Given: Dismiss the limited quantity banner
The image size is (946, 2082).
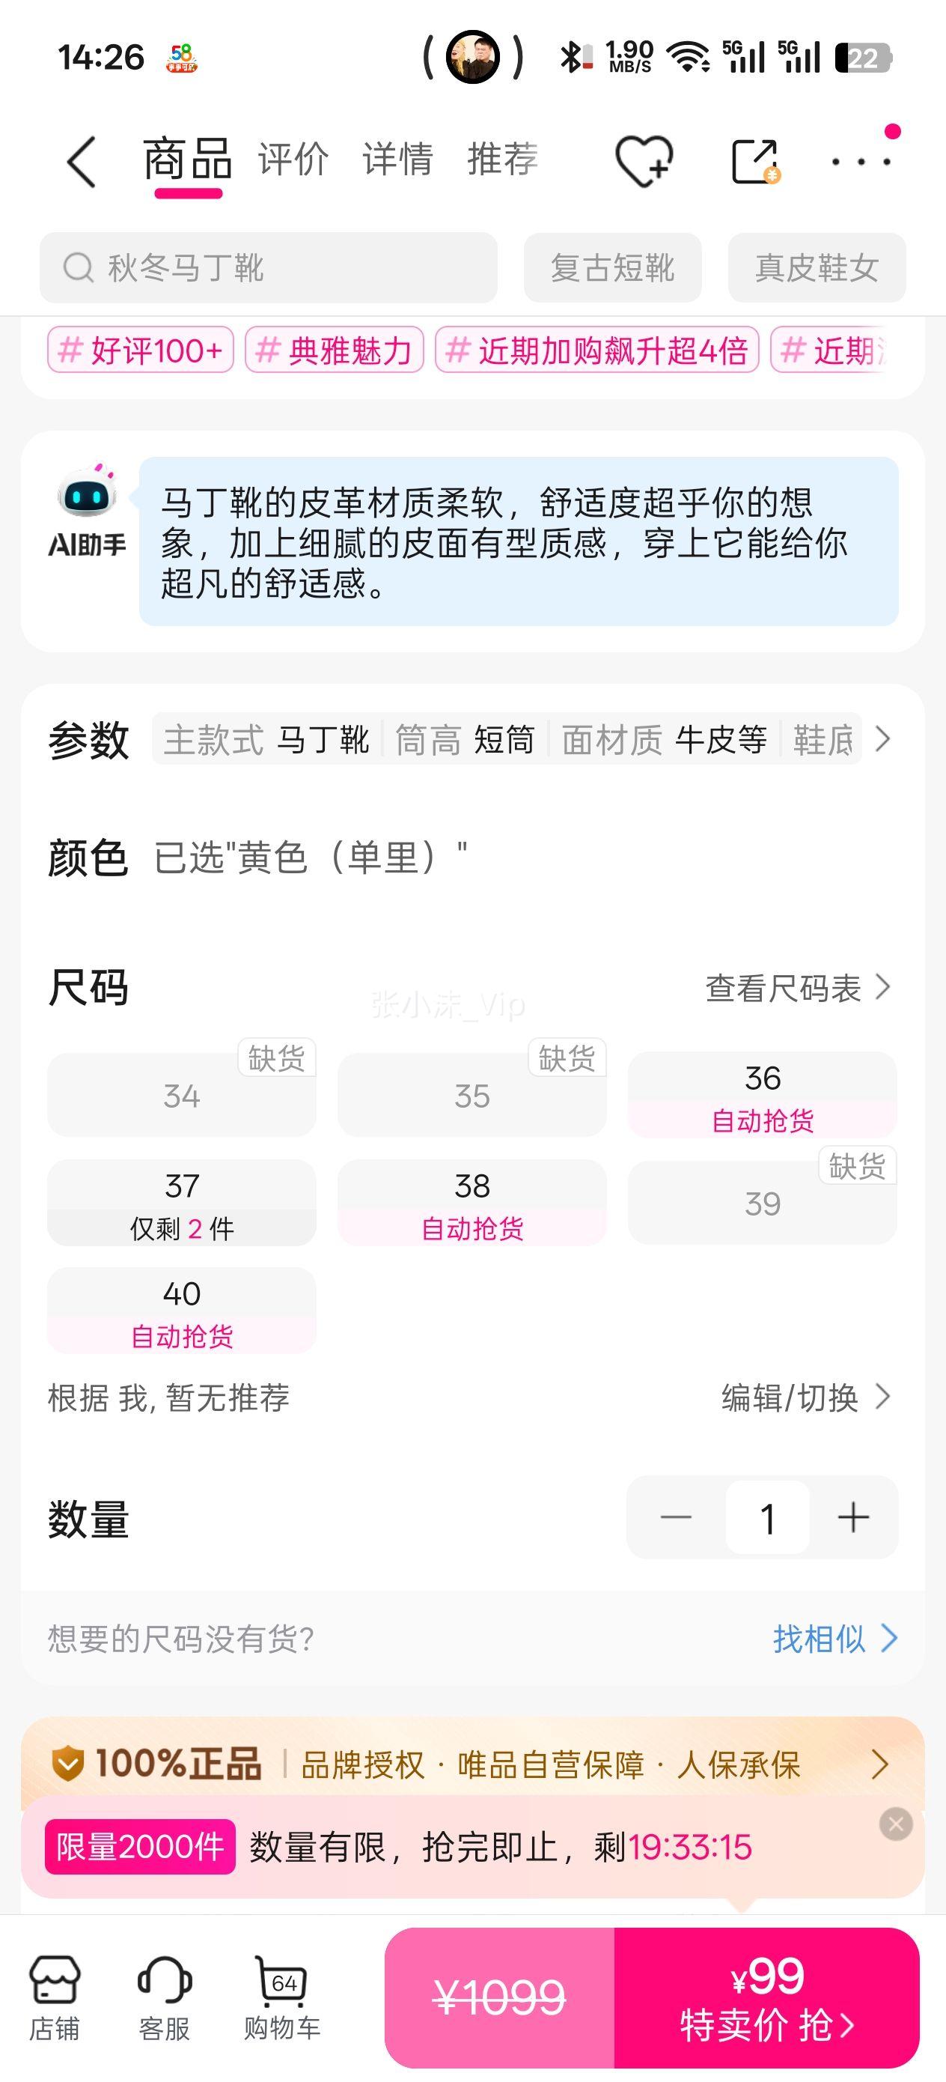Looking at the screenshot, I should click(x=896, y=1824).
